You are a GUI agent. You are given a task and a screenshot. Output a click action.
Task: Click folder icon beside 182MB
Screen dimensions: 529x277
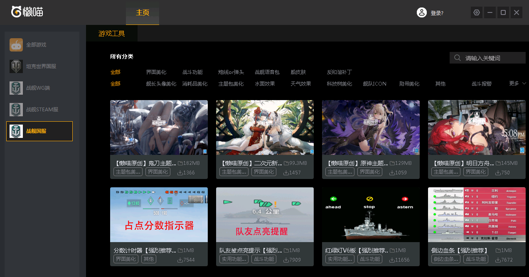point(180,163)
